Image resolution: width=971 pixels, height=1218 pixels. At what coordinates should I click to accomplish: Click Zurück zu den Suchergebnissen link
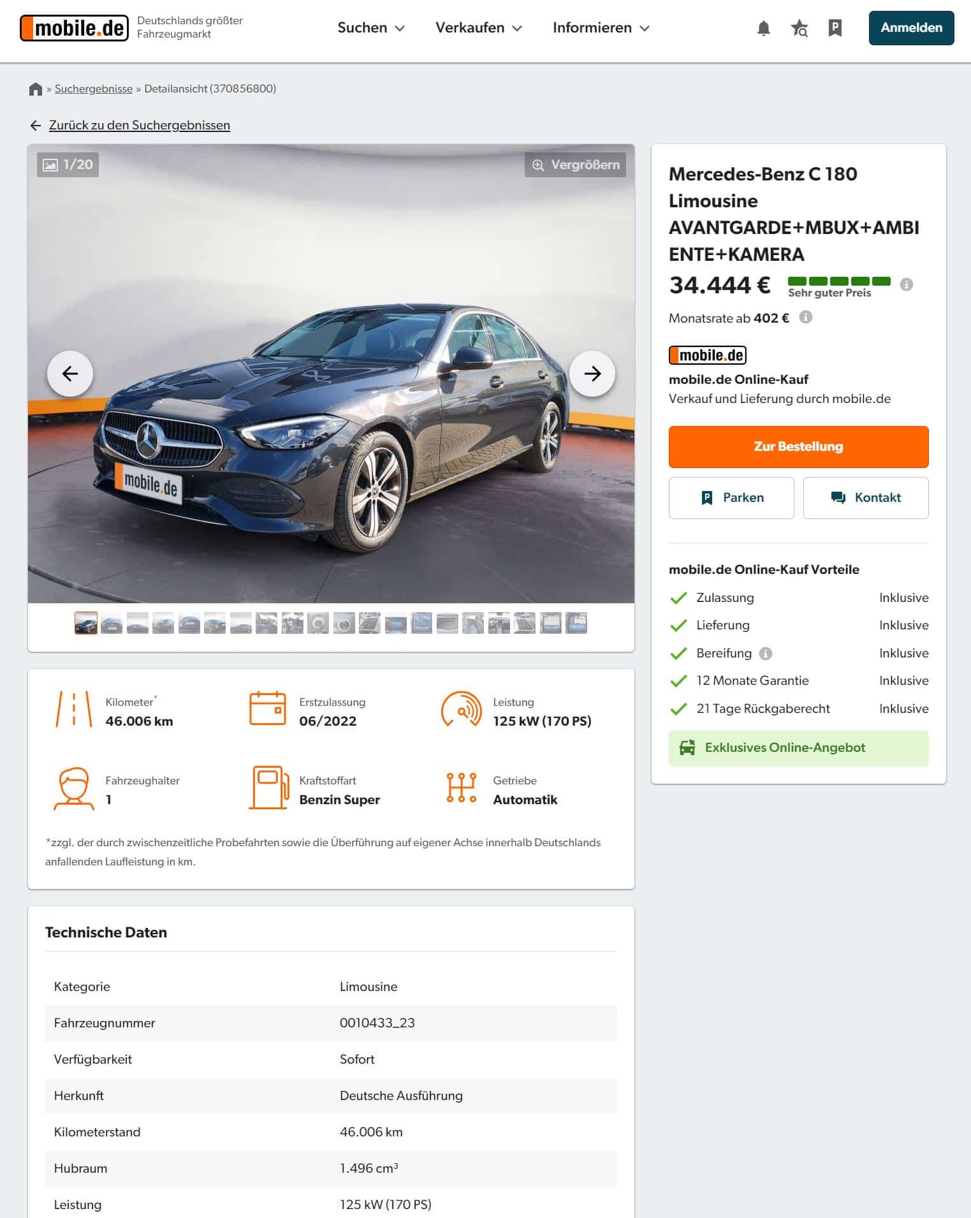139,126
